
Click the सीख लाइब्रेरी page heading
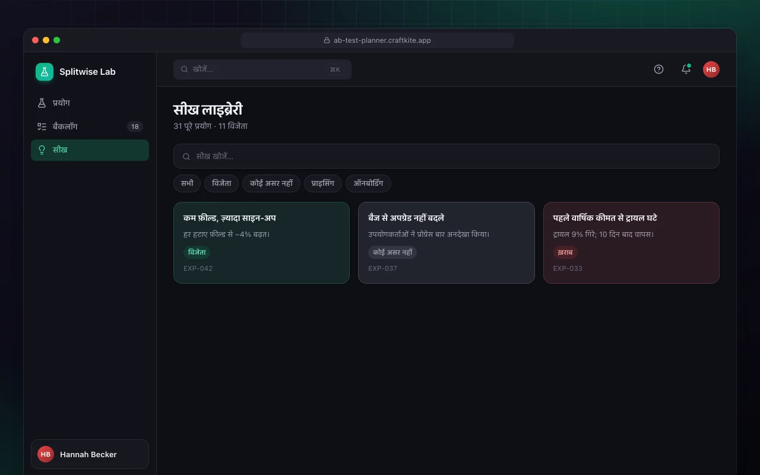coord(208,110)
